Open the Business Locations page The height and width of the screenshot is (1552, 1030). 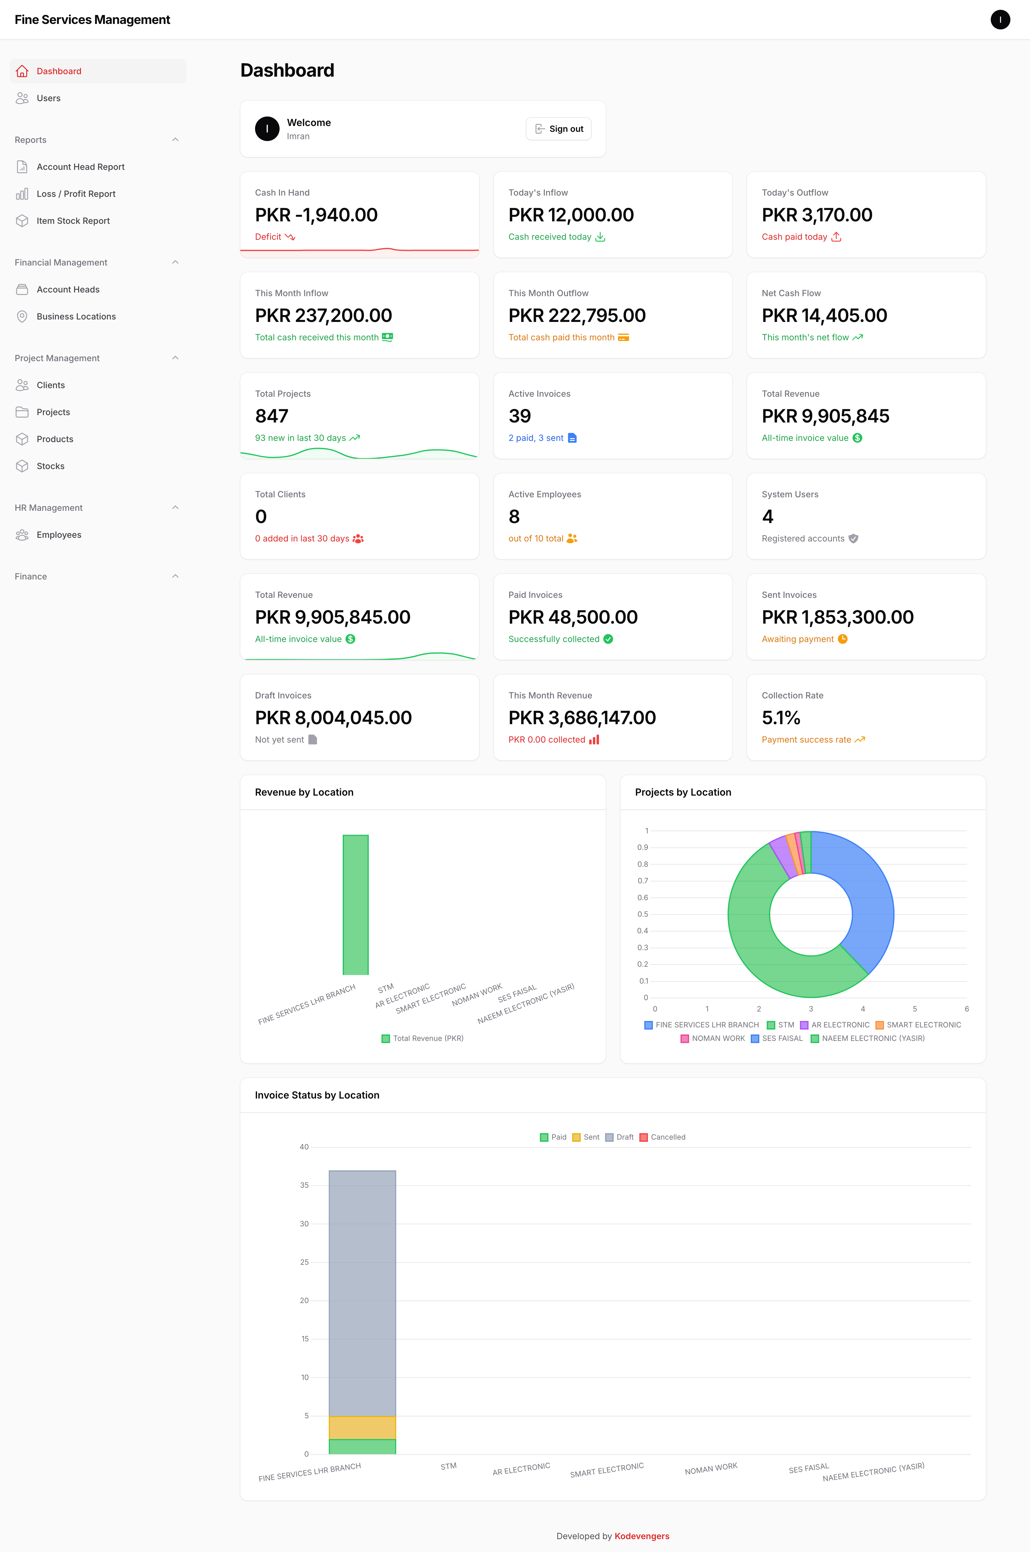(98, 317)
